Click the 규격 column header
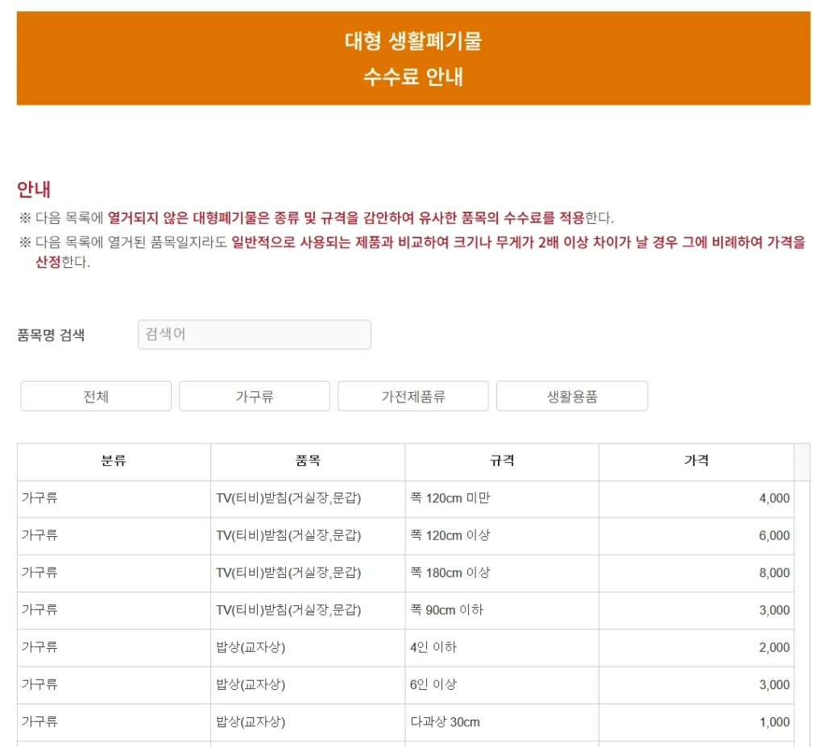 click(x=500, y=461)
